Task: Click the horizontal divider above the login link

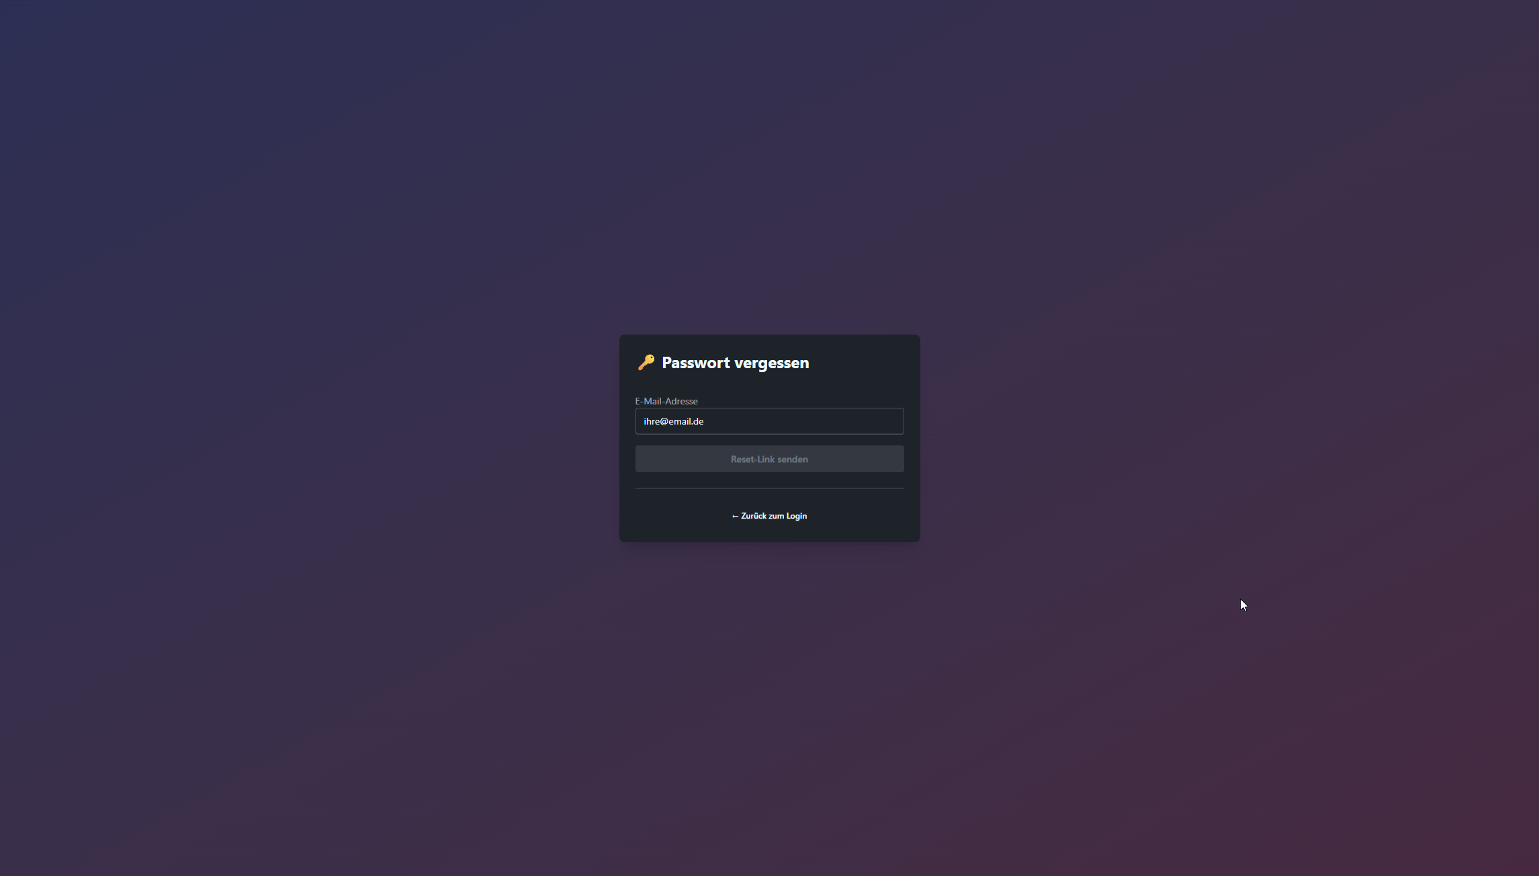Action: pos(769,488)
